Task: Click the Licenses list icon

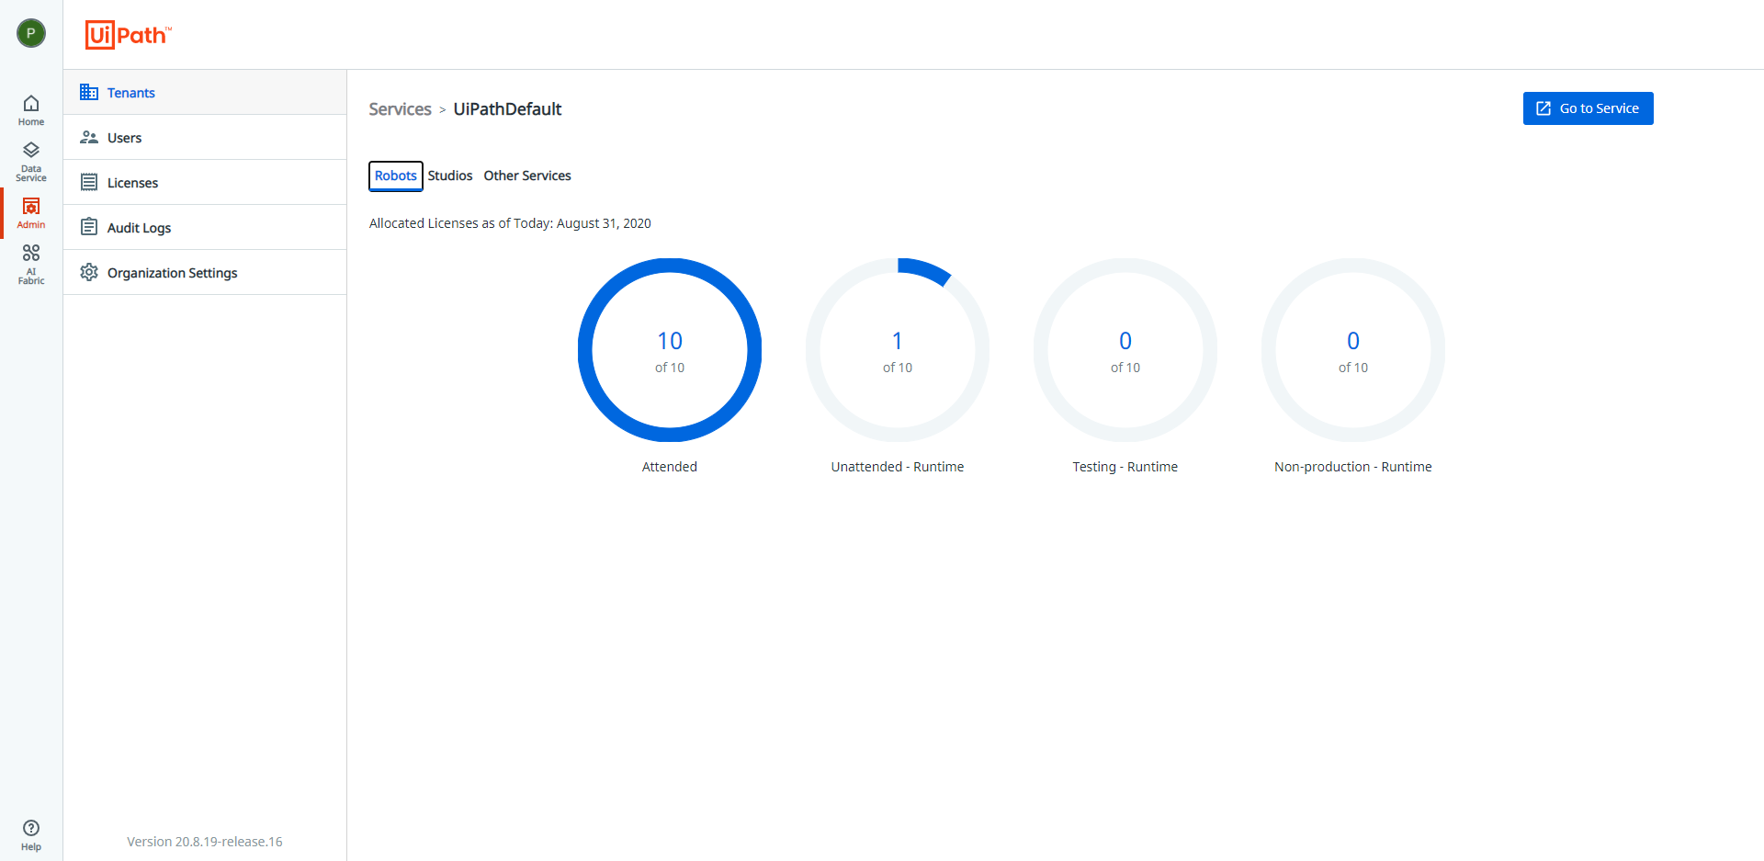Action: click(x=89, y=182)
